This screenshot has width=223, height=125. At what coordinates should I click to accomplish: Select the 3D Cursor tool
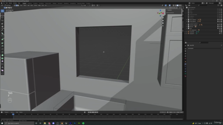[2, 14]
